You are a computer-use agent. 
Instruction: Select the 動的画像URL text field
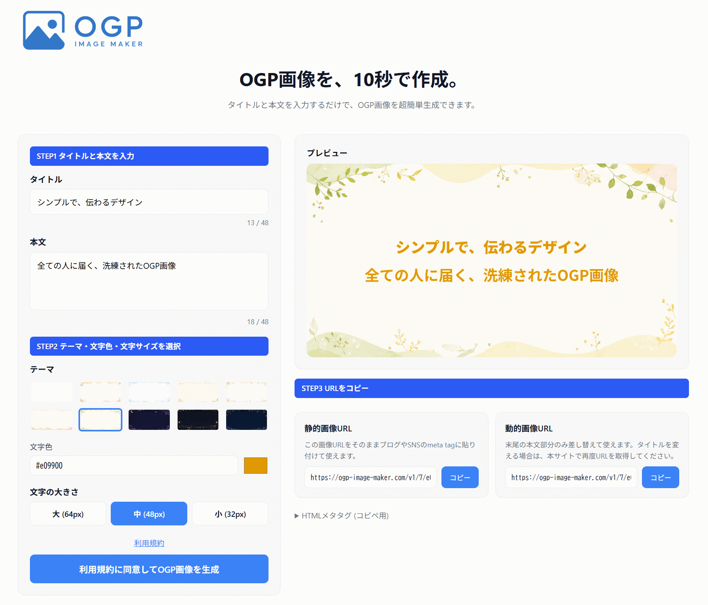[571, 477]
